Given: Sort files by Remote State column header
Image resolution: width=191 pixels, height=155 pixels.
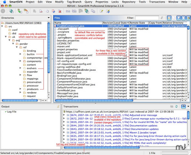Looking at the screenshot, I should coord(139,23).
